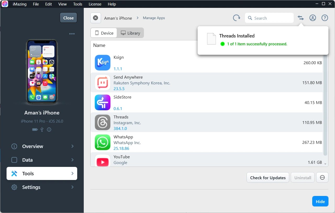Expand the Tools section chevron
The width and height of the screenshot is (335, 213).
(72, 173)
